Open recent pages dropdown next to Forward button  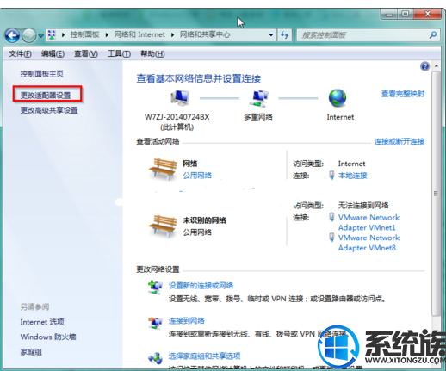[41, 35]
